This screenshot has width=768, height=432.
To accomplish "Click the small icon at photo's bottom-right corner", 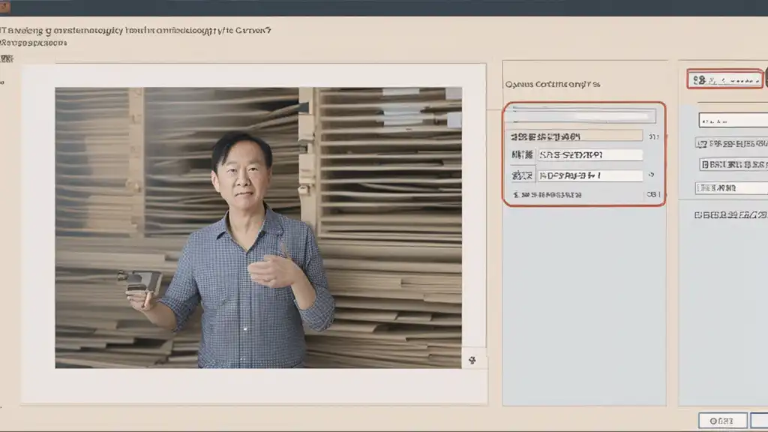I will (x=472, y=361).
